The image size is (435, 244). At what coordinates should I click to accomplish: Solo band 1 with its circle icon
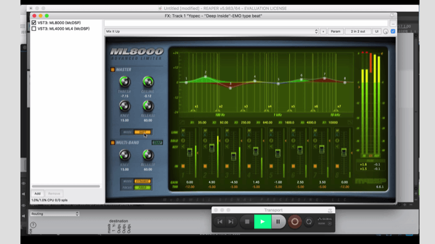click(183, 141)
